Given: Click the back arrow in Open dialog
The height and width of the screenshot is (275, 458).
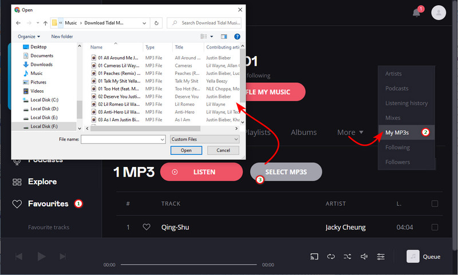Looking at the screenshot, I should tap(18, 23).
